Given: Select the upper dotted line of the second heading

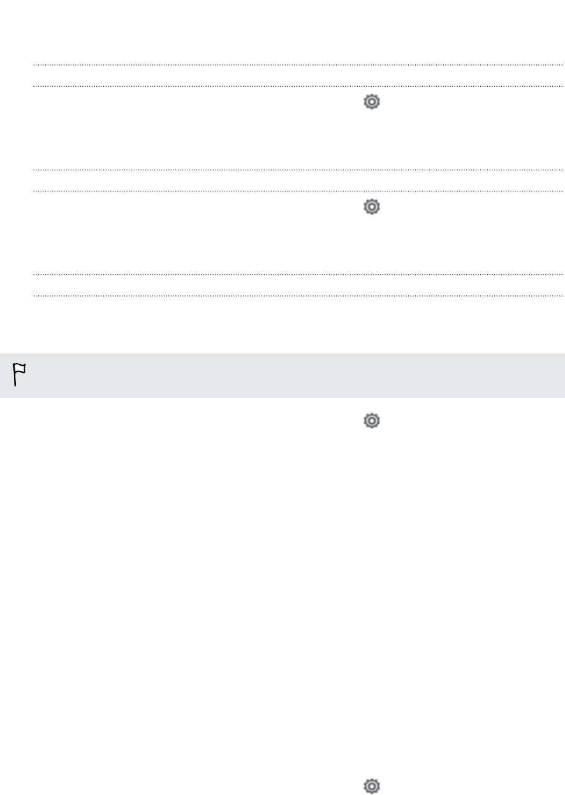Looking at the screenshot, I should coord(298,170).
